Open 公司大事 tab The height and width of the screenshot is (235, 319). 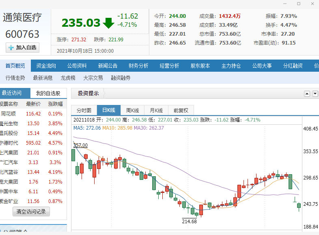point(262,66)
